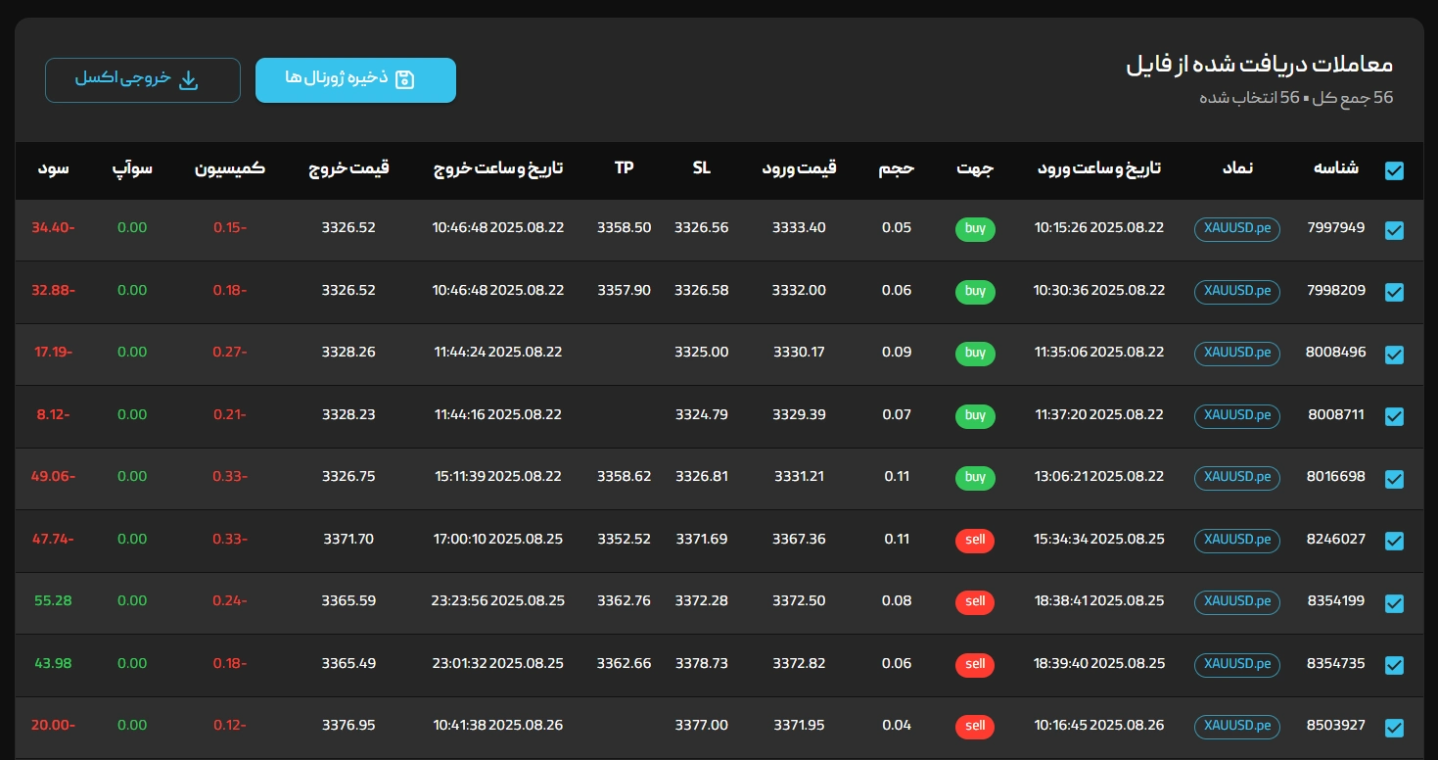Viewport: 1438px width, 760px height.
Task: Click the XAUUSD.pe symbol tag of trade 7998209
Action: [1236, 291]
